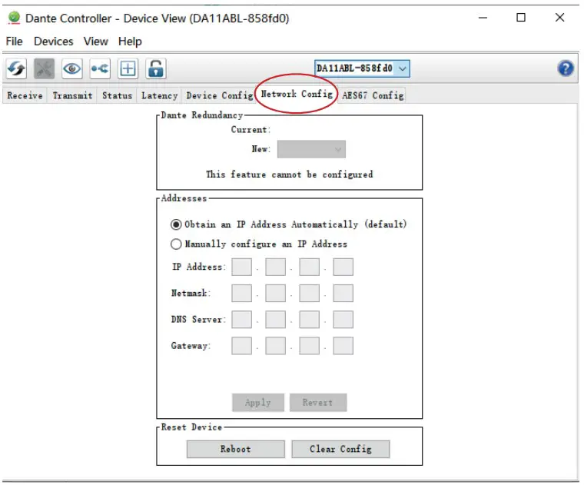Click the Clear Config button

click(340, 449)
